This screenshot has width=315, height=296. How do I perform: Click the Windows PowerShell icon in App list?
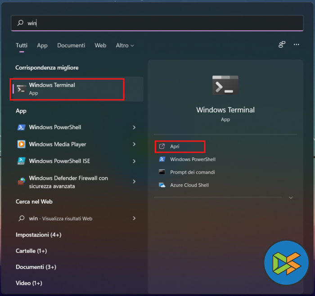21,127
